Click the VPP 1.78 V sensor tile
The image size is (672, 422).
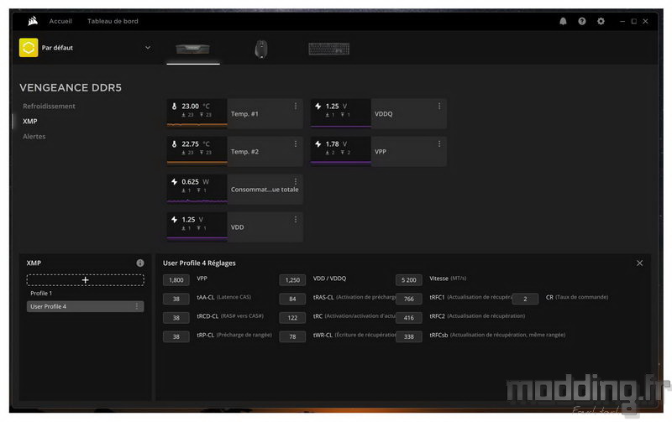click(x=379, y=151)
